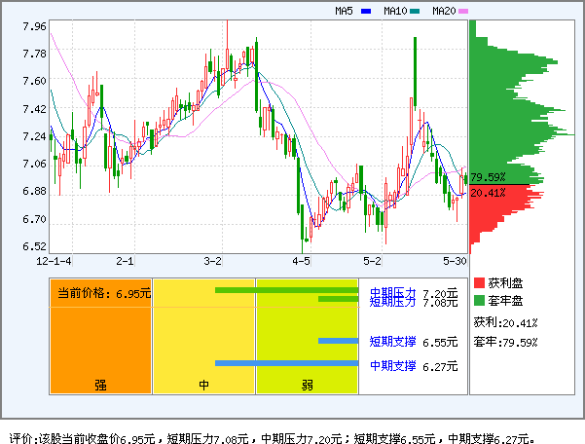
Task: Click the 79.59% marker on distribution chart
Action: pos(488,177)
